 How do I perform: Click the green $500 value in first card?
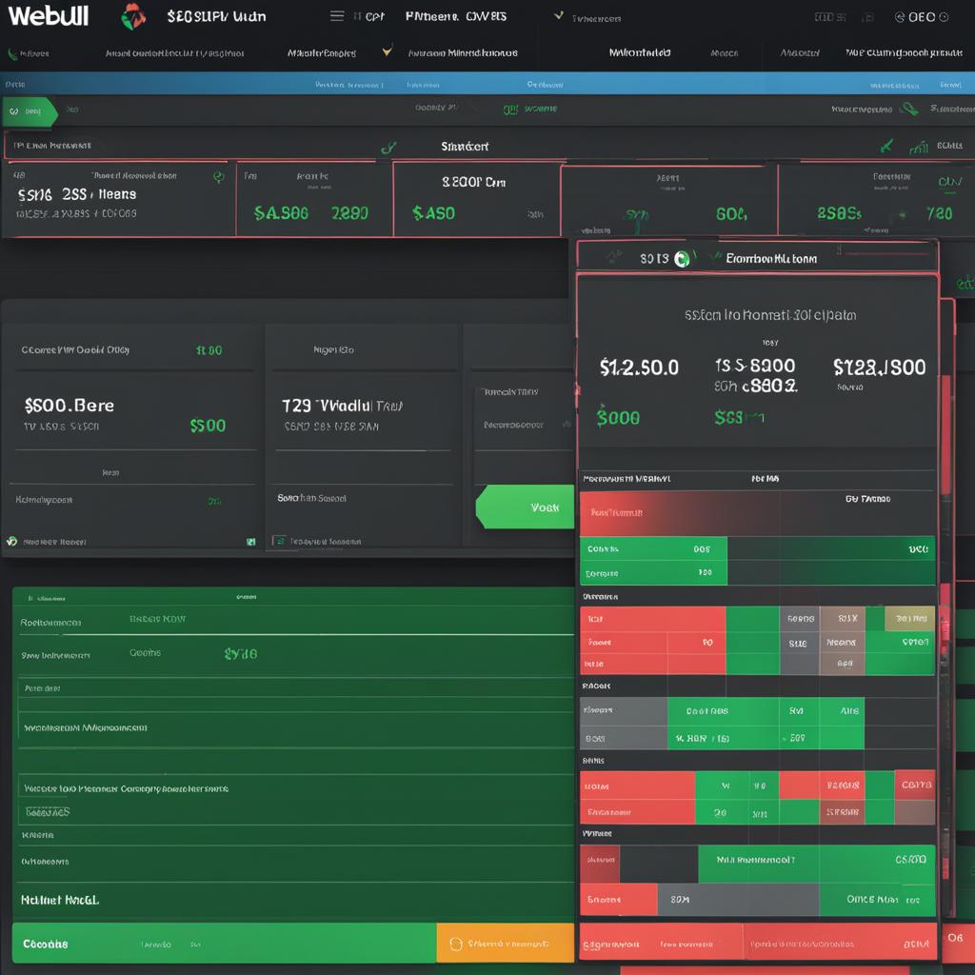[208, 426]
